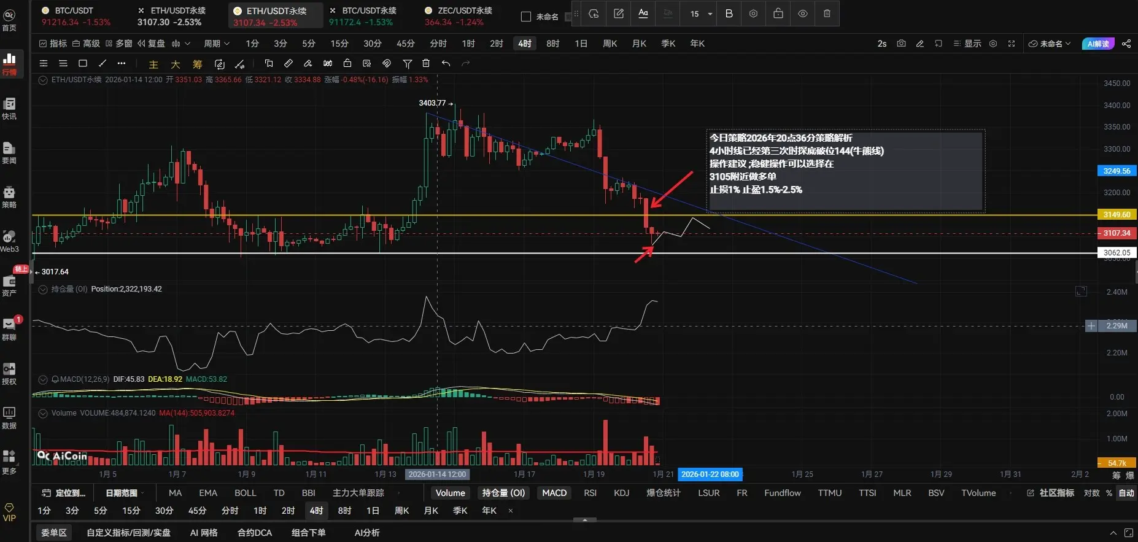
Task: Toggle the % percent scale option
Action: [x=1109, y=493]
